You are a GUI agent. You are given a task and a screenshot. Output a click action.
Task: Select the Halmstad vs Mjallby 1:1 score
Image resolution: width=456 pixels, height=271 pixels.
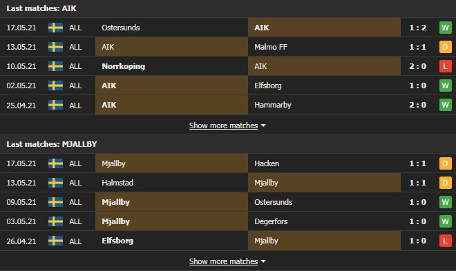[417, 183]
